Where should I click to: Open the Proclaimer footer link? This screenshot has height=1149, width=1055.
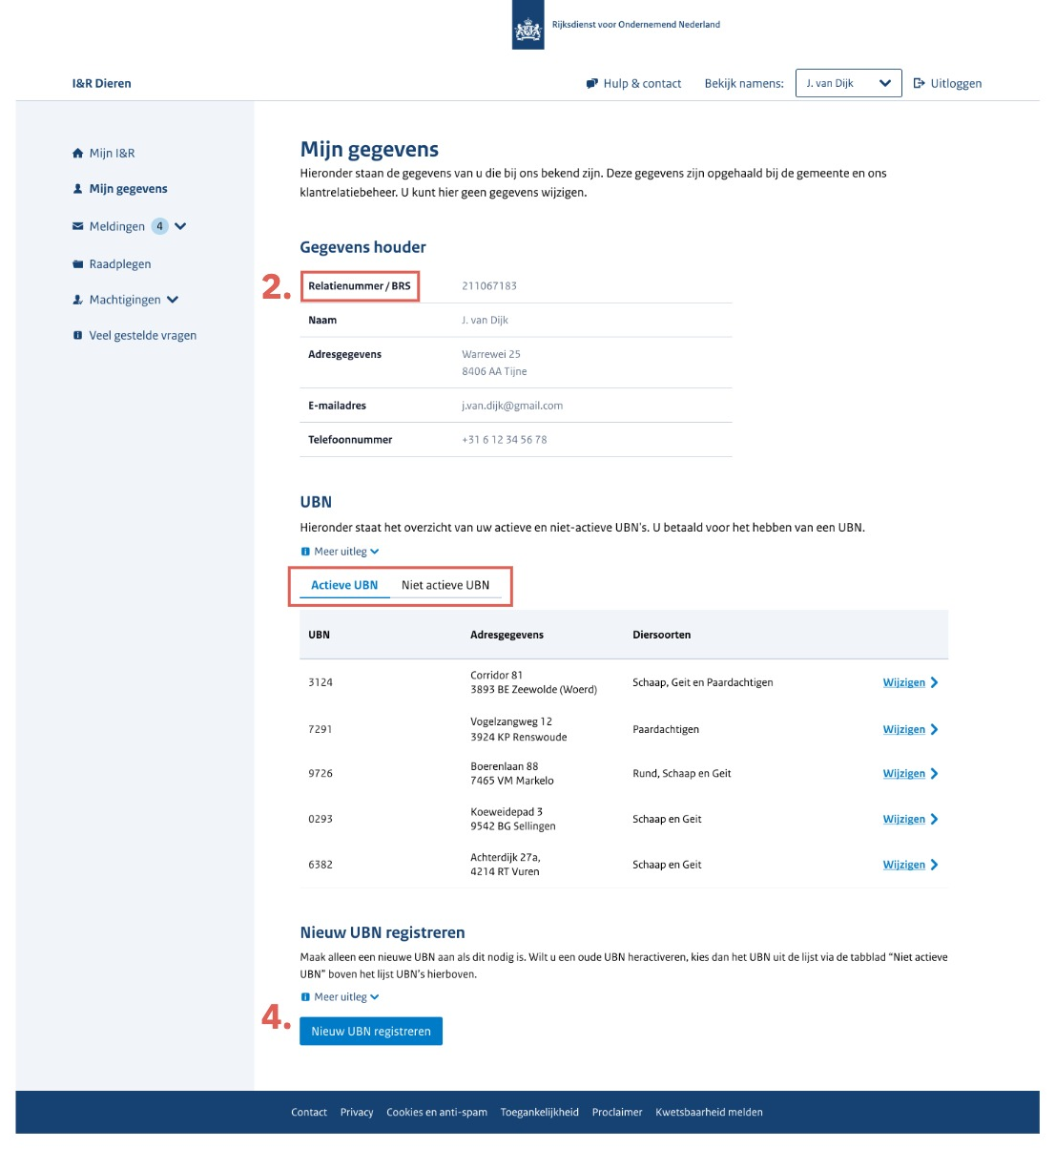pyautogui.click(x=617, y=1113)
